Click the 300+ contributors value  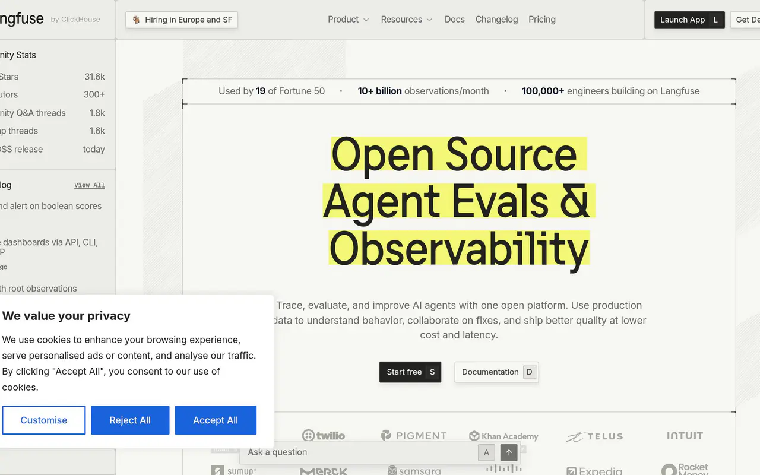click(x=94, y=94)
